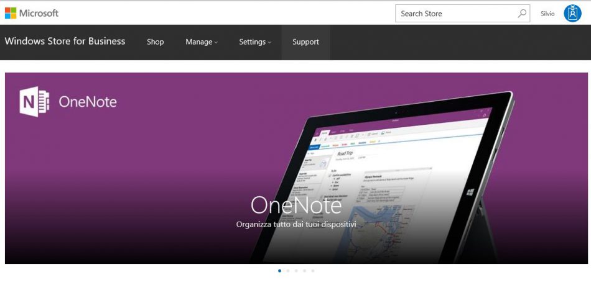Select the fourth carousel dot

305,271
